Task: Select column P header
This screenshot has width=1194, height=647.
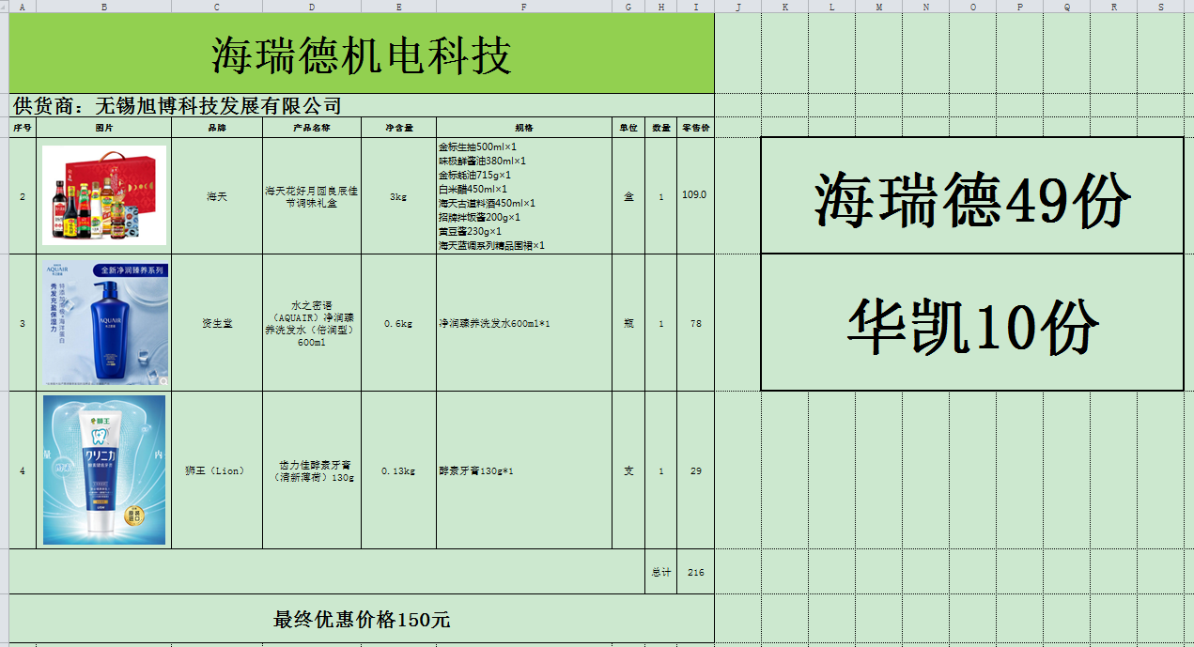Action: 1020,7
